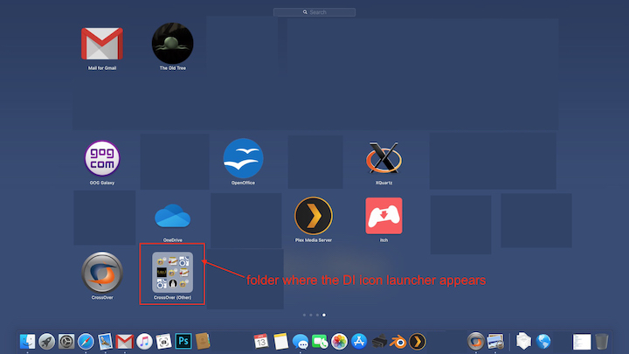The height and width of the screenshot is (354, 629).
Task: Open Plex icon in the Dock
Action: pyautogui.click(x=418, y=342)
